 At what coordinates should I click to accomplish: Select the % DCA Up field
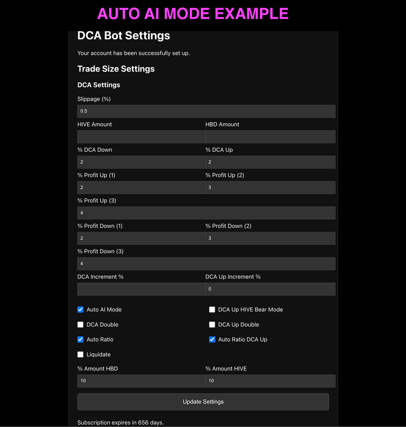[270, 162]
